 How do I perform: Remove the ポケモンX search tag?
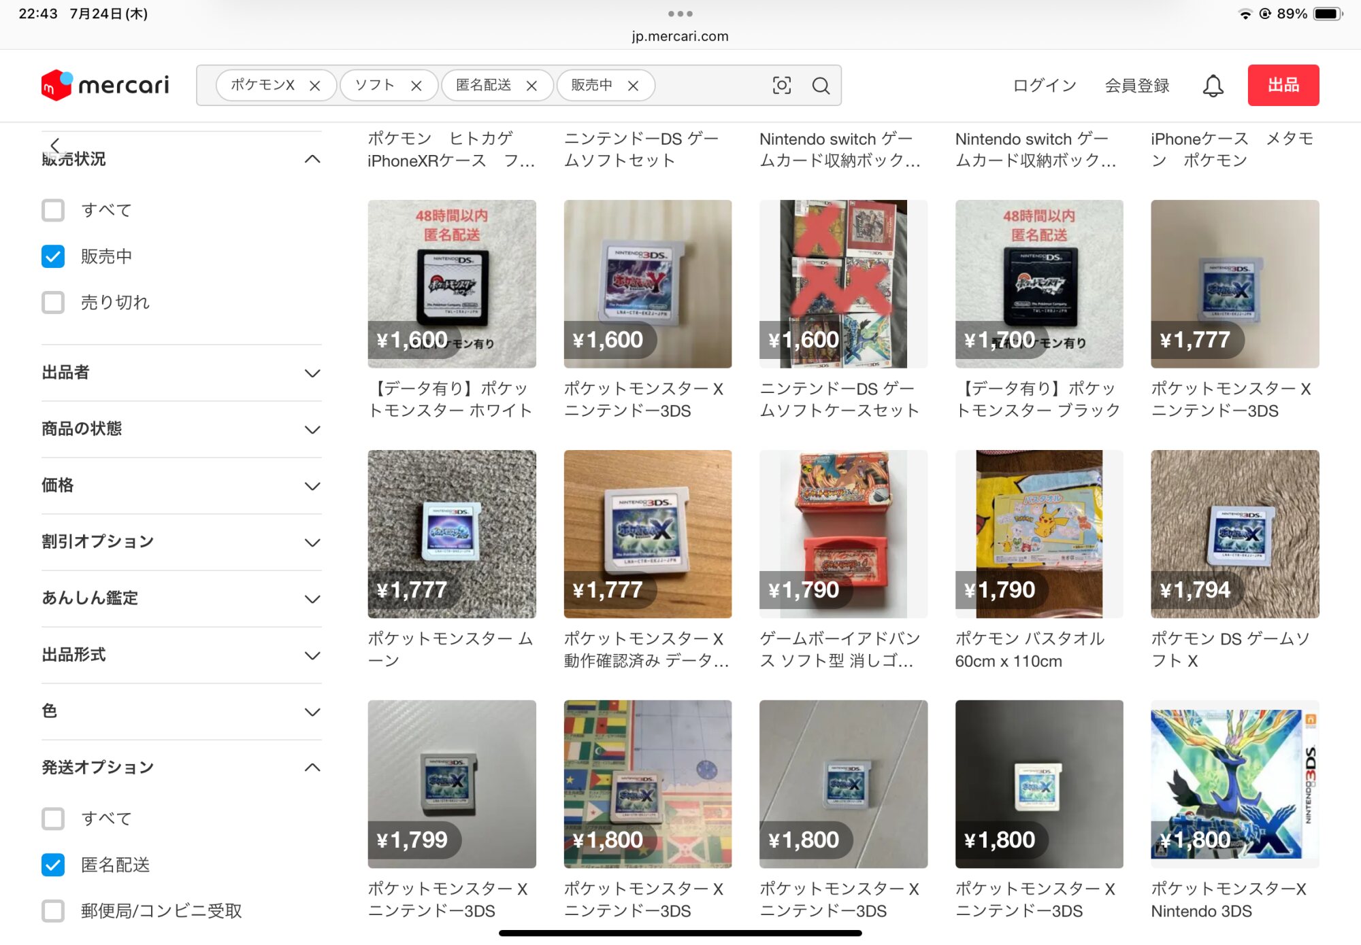pyautogui.click(x=314, y=86)
